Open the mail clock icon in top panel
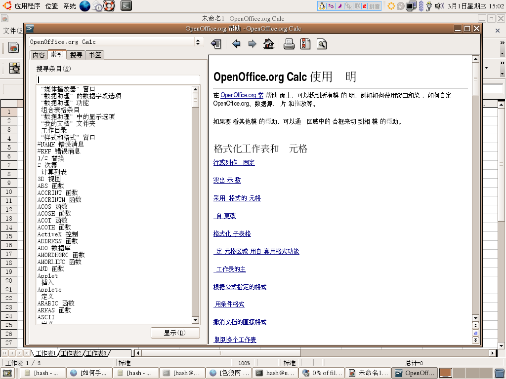506x379 pixels. 97,6
